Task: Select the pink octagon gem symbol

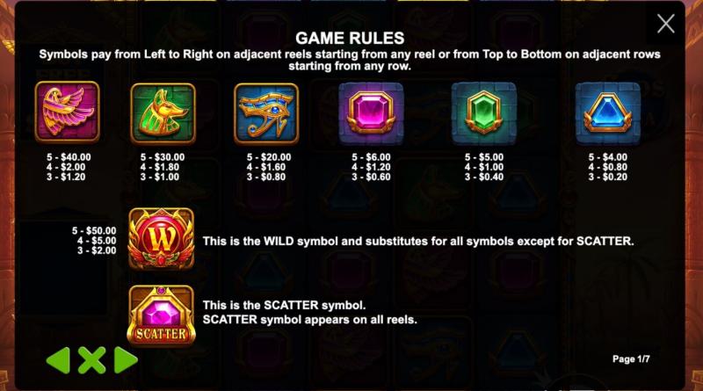Action: [371, 113]
